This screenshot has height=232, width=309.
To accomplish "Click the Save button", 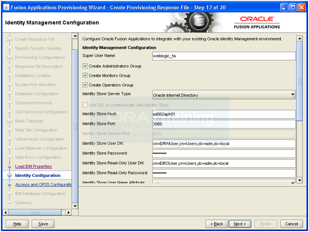I will pyautogui.click(x=43, y=224).
